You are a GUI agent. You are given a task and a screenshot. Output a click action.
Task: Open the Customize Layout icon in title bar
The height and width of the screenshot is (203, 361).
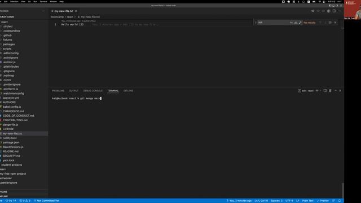pyautogui.click(x=341, y=6)
